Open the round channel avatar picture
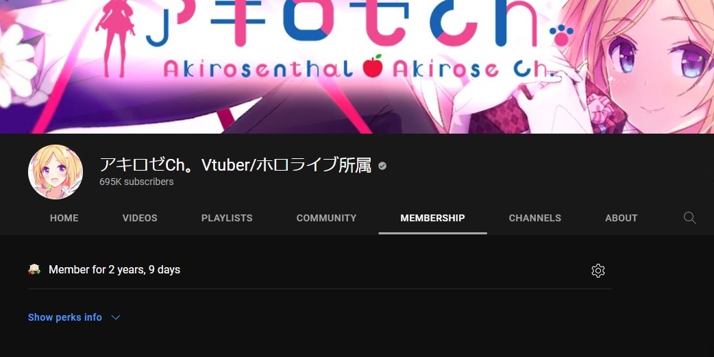This screenshot has width=714, height=357. 56,172
